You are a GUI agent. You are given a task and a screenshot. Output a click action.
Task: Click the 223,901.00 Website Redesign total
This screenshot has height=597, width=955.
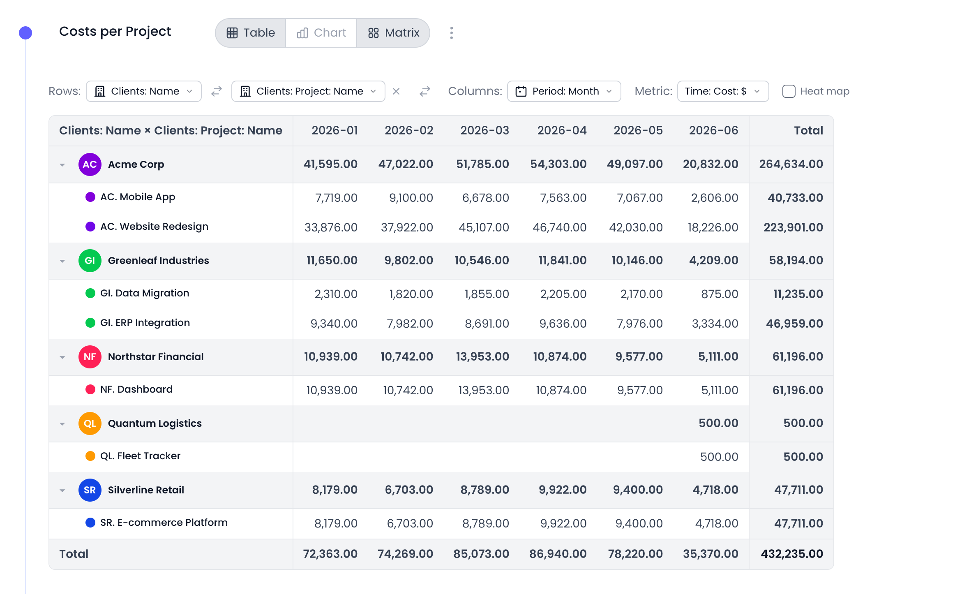point(793,228)
